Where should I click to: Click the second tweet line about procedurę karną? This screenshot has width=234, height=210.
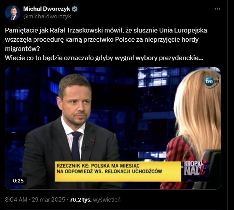tap(102, 40)
